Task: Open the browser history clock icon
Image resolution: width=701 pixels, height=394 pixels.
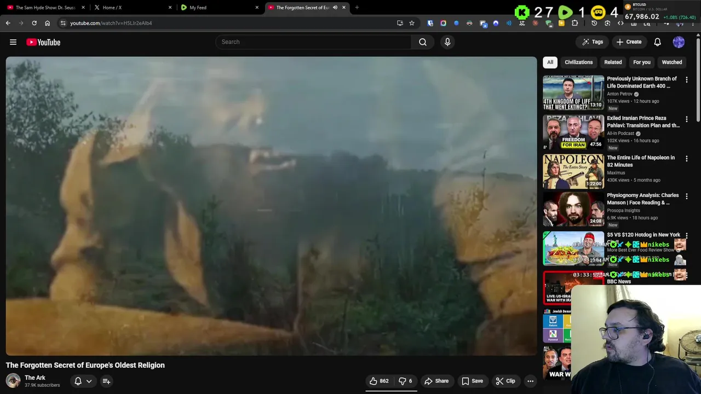Action: 594,23
